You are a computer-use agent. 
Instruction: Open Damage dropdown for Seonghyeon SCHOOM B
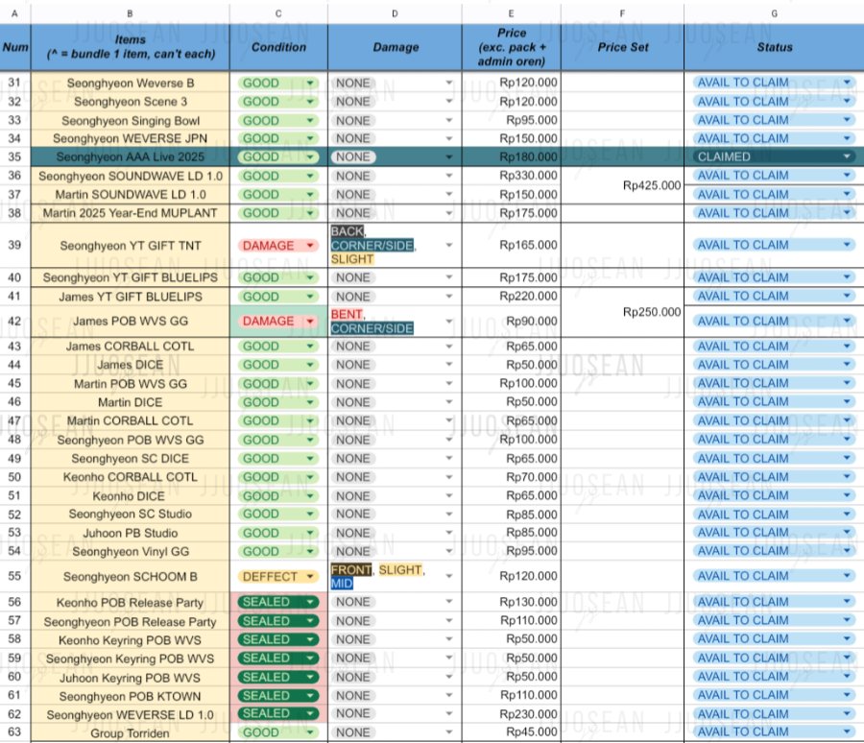click(449, 576)
